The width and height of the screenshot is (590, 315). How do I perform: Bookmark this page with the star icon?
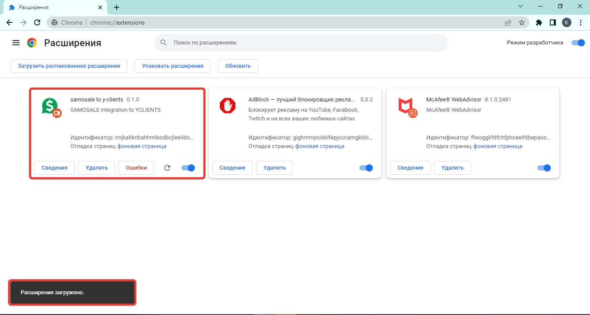point(522,22)
